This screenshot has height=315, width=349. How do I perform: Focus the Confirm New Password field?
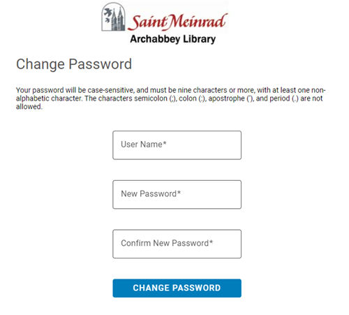[x=177, y=244]
